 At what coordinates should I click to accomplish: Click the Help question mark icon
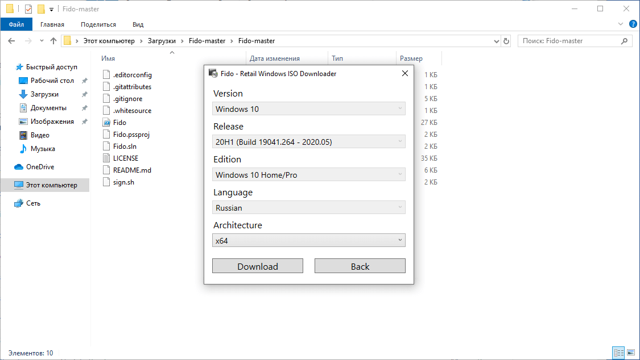point(633,24)
